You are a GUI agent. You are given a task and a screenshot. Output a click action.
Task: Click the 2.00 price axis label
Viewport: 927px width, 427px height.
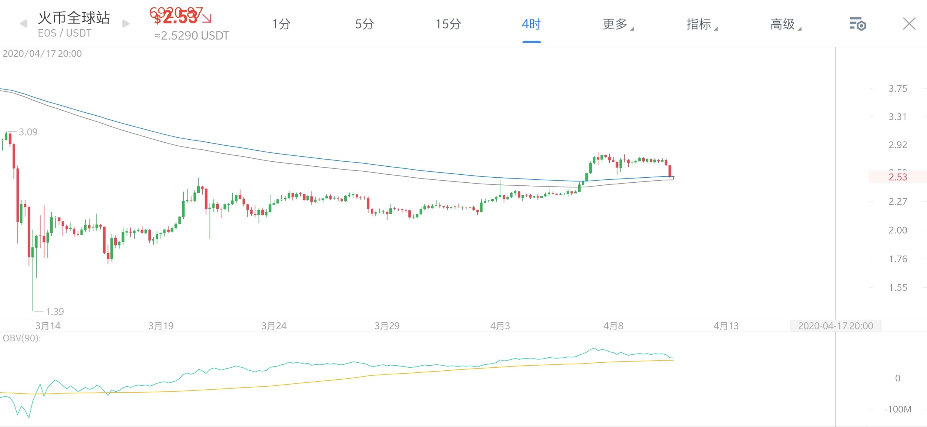coord(898,230)
